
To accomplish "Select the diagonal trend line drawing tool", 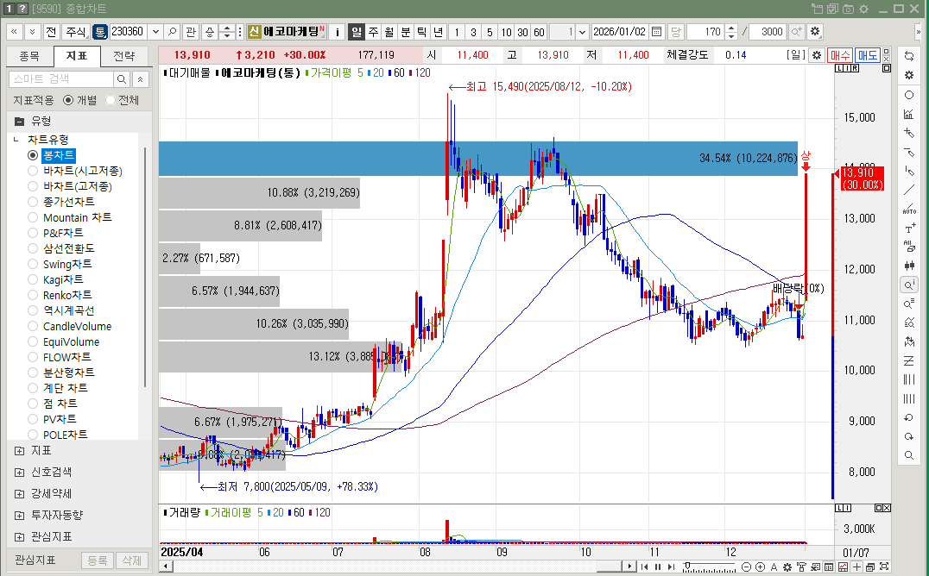I will 909,190.
